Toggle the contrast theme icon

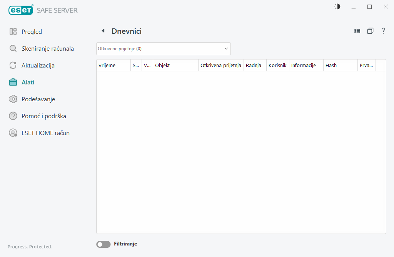(337, 7)
